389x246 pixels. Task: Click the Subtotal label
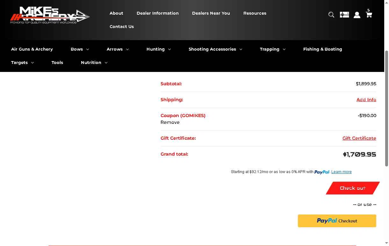click(x=171, y=84)
